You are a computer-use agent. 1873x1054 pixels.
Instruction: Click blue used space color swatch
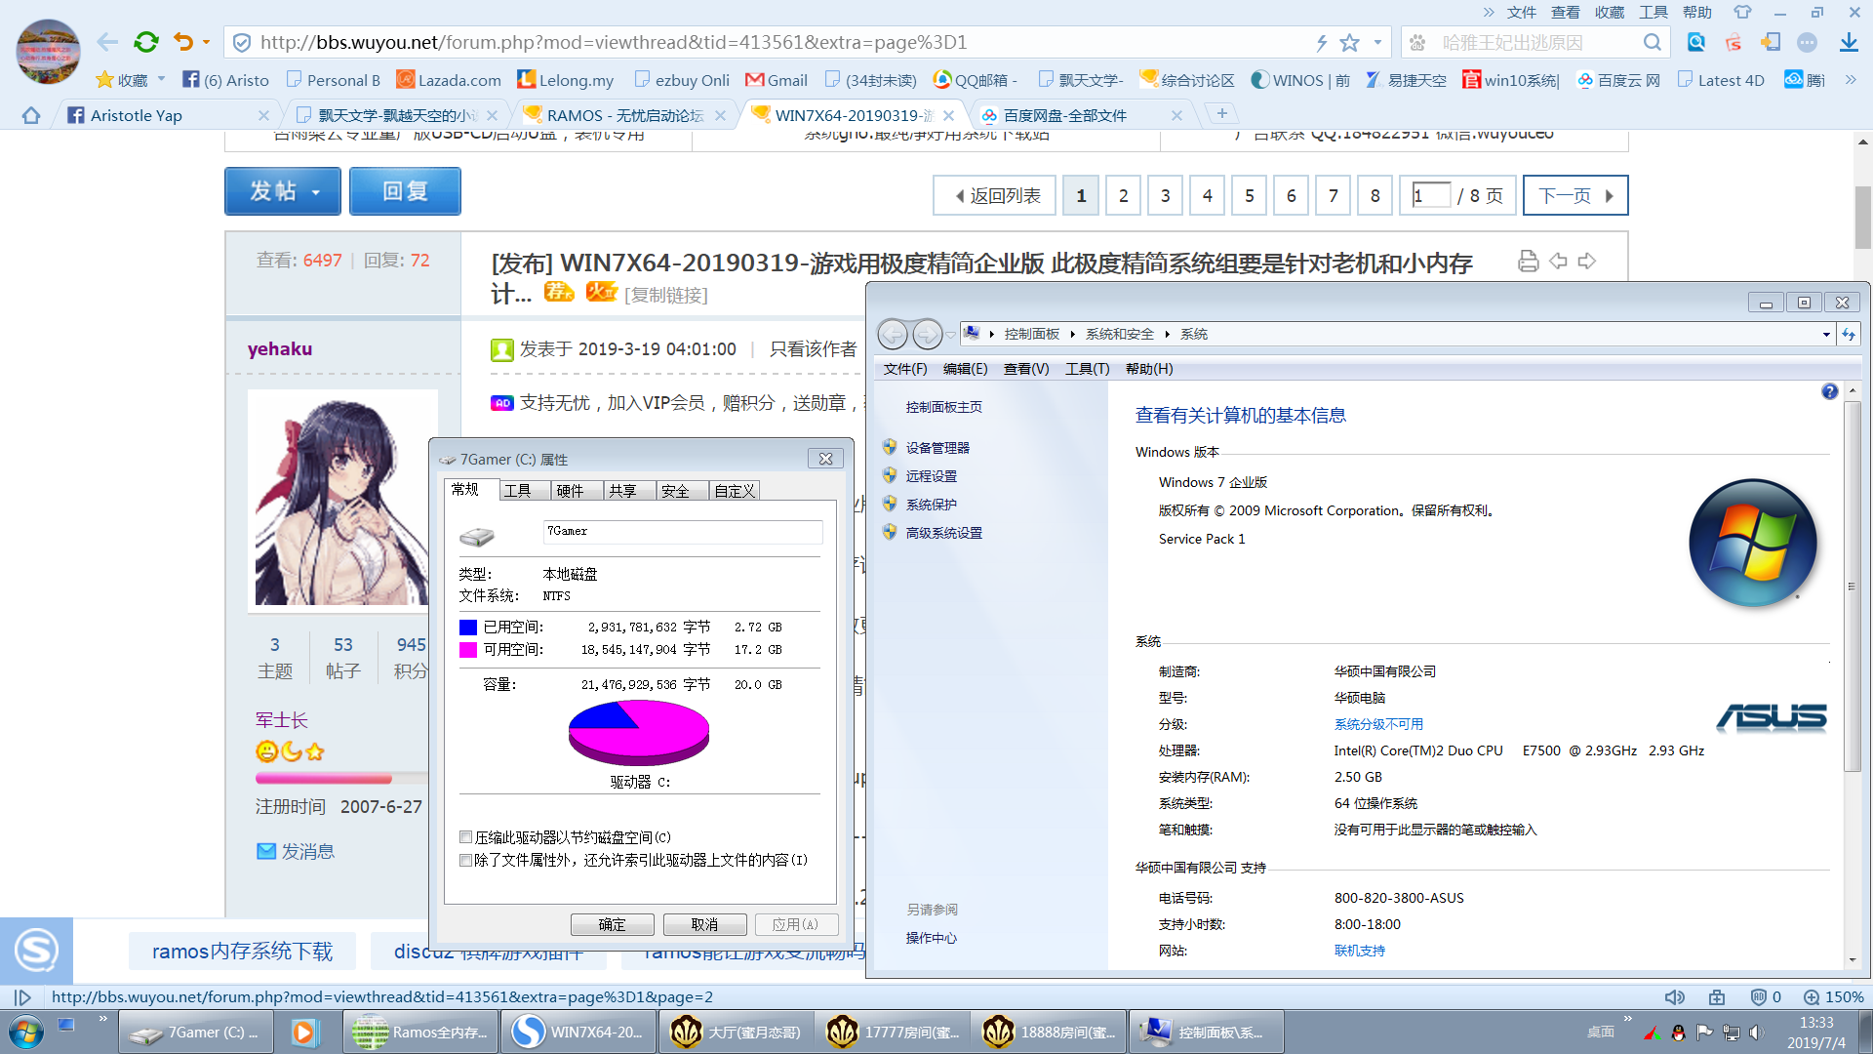468,627
